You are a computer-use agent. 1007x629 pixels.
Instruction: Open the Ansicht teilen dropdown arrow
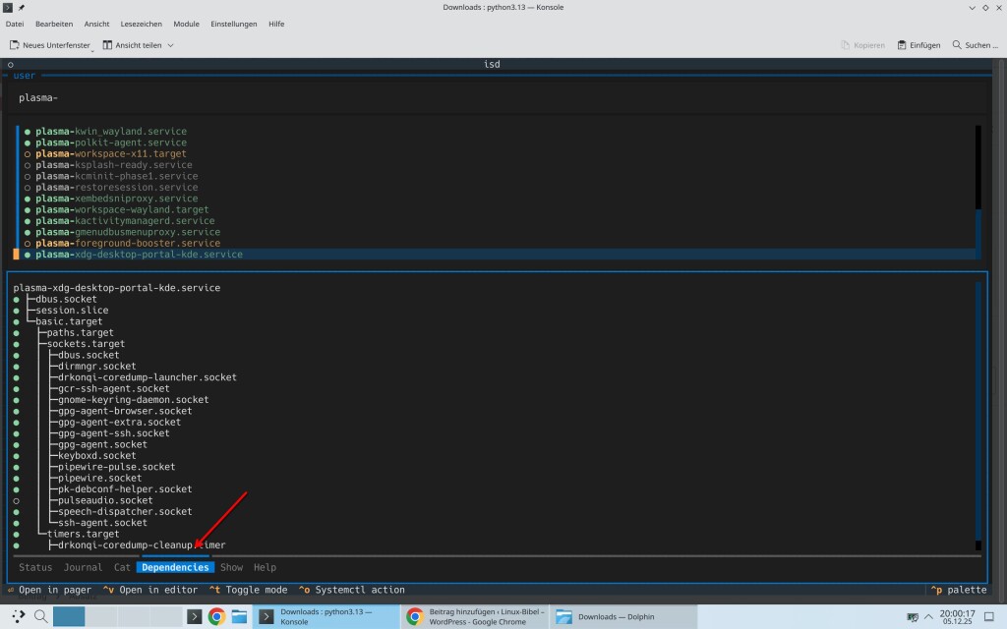click(x=170, y=45)
